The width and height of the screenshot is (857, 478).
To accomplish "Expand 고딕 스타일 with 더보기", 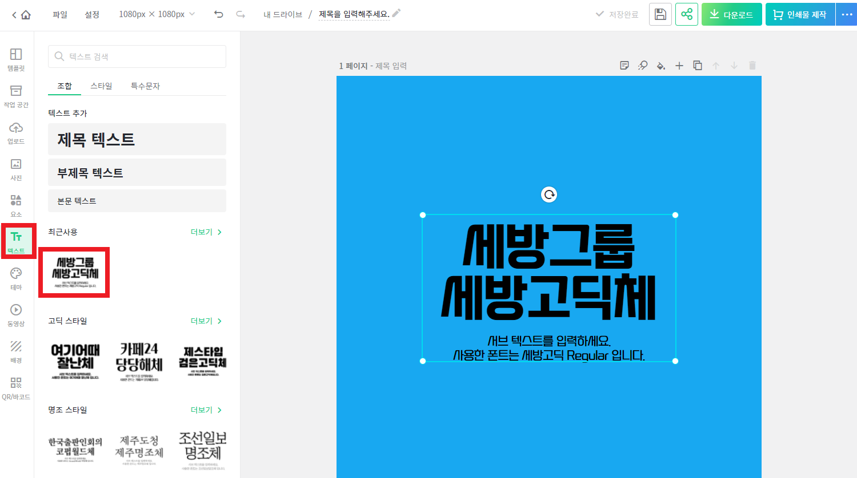I will (x=206, y=321).
